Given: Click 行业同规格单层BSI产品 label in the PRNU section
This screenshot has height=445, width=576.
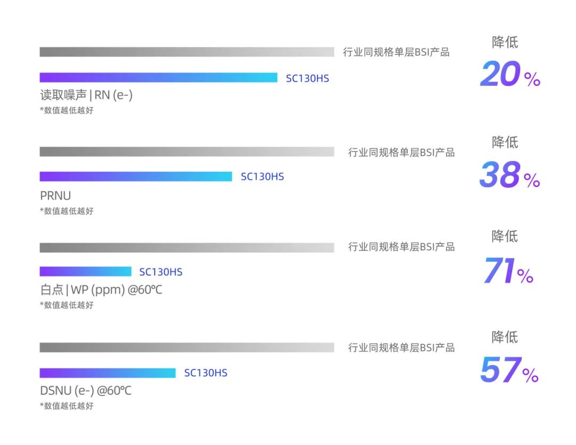Looking at the screenshot, I should point(401,152).
